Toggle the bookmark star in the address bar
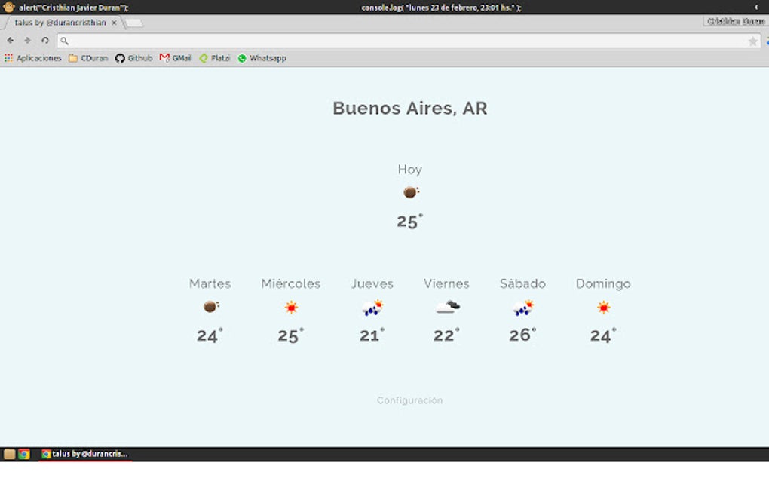The height and width of the screenshot is (481, 769). point(752,41)
